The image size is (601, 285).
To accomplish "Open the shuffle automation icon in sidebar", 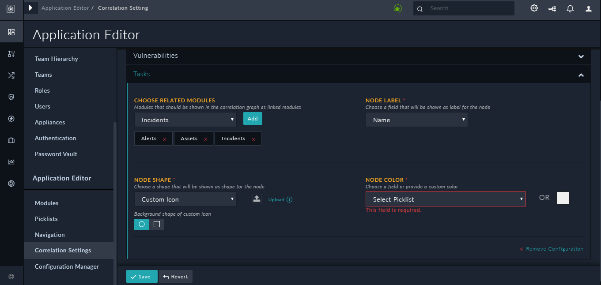I will point(11,75).
